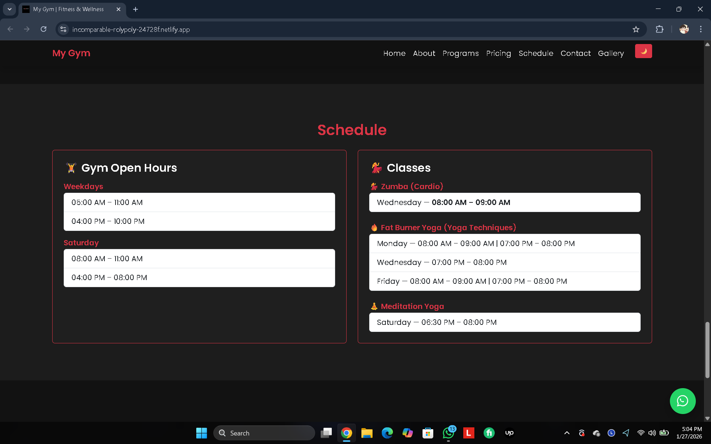Open Microsoft Edge from the taskbar
Image resolution: width=711 pixels, height=444 pixels.
(387, 433)
